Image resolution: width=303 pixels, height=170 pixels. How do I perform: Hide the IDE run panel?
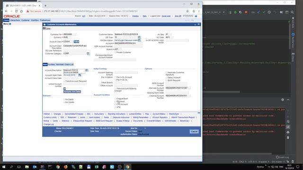288,100
